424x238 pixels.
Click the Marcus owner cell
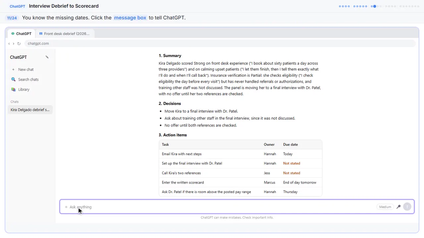point(270,182)
